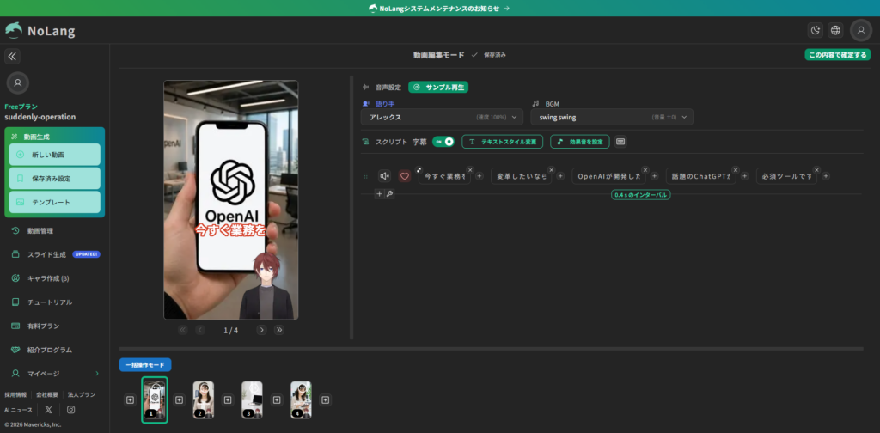Play サンプル再生
This screenshot has height=433, width=880.
pyautogui.click(x=438, y=88)
